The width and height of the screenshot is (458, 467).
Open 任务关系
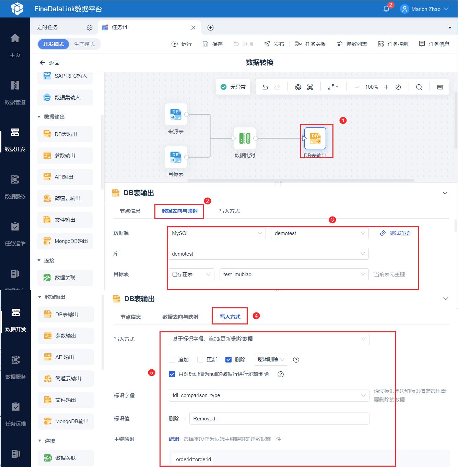pos(310,44)
